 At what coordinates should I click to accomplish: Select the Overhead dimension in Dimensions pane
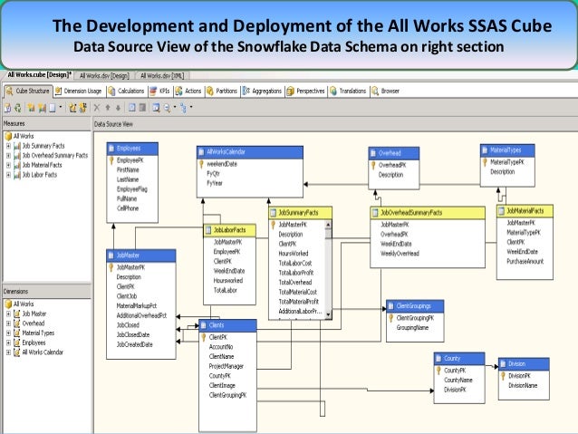[33, 323]
